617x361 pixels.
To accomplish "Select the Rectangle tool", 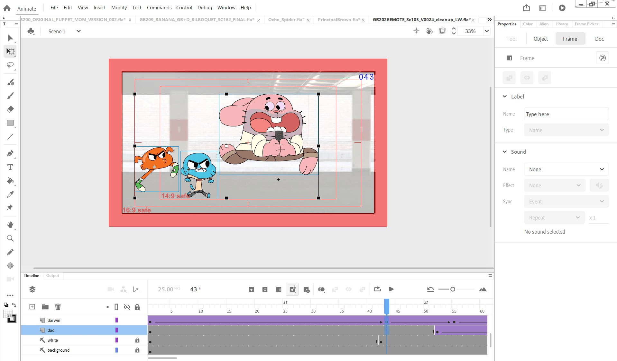I will [x=10, y=123].
